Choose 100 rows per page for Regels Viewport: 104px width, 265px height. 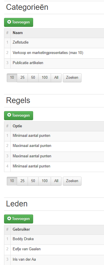(x=45, y=181)
